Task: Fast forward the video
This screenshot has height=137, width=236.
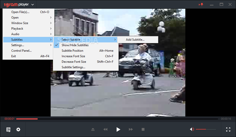Action: (131, 129)
